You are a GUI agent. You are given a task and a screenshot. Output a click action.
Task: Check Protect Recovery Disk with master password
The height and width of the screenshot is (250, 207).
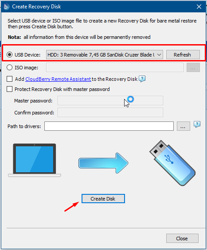[x=9, y=89]
